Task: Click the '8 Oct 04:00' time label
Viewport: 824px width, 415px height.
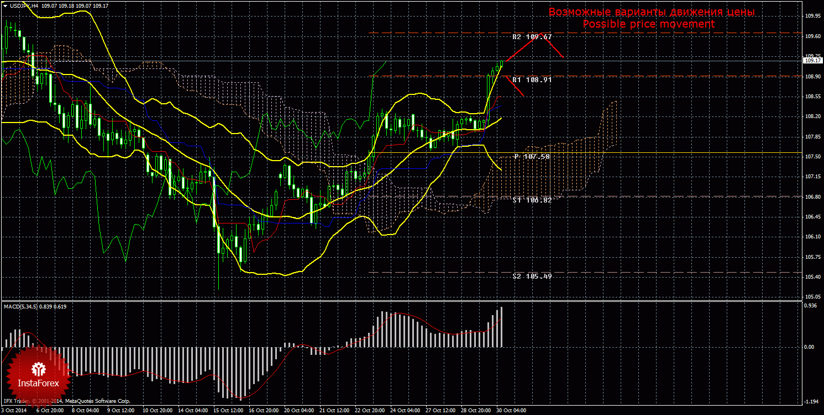Action: click(x=86, y=411)
